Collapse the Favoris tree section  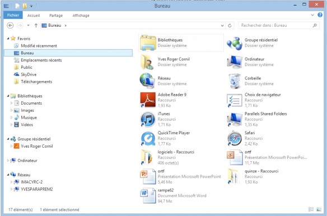tap(8, 39)
